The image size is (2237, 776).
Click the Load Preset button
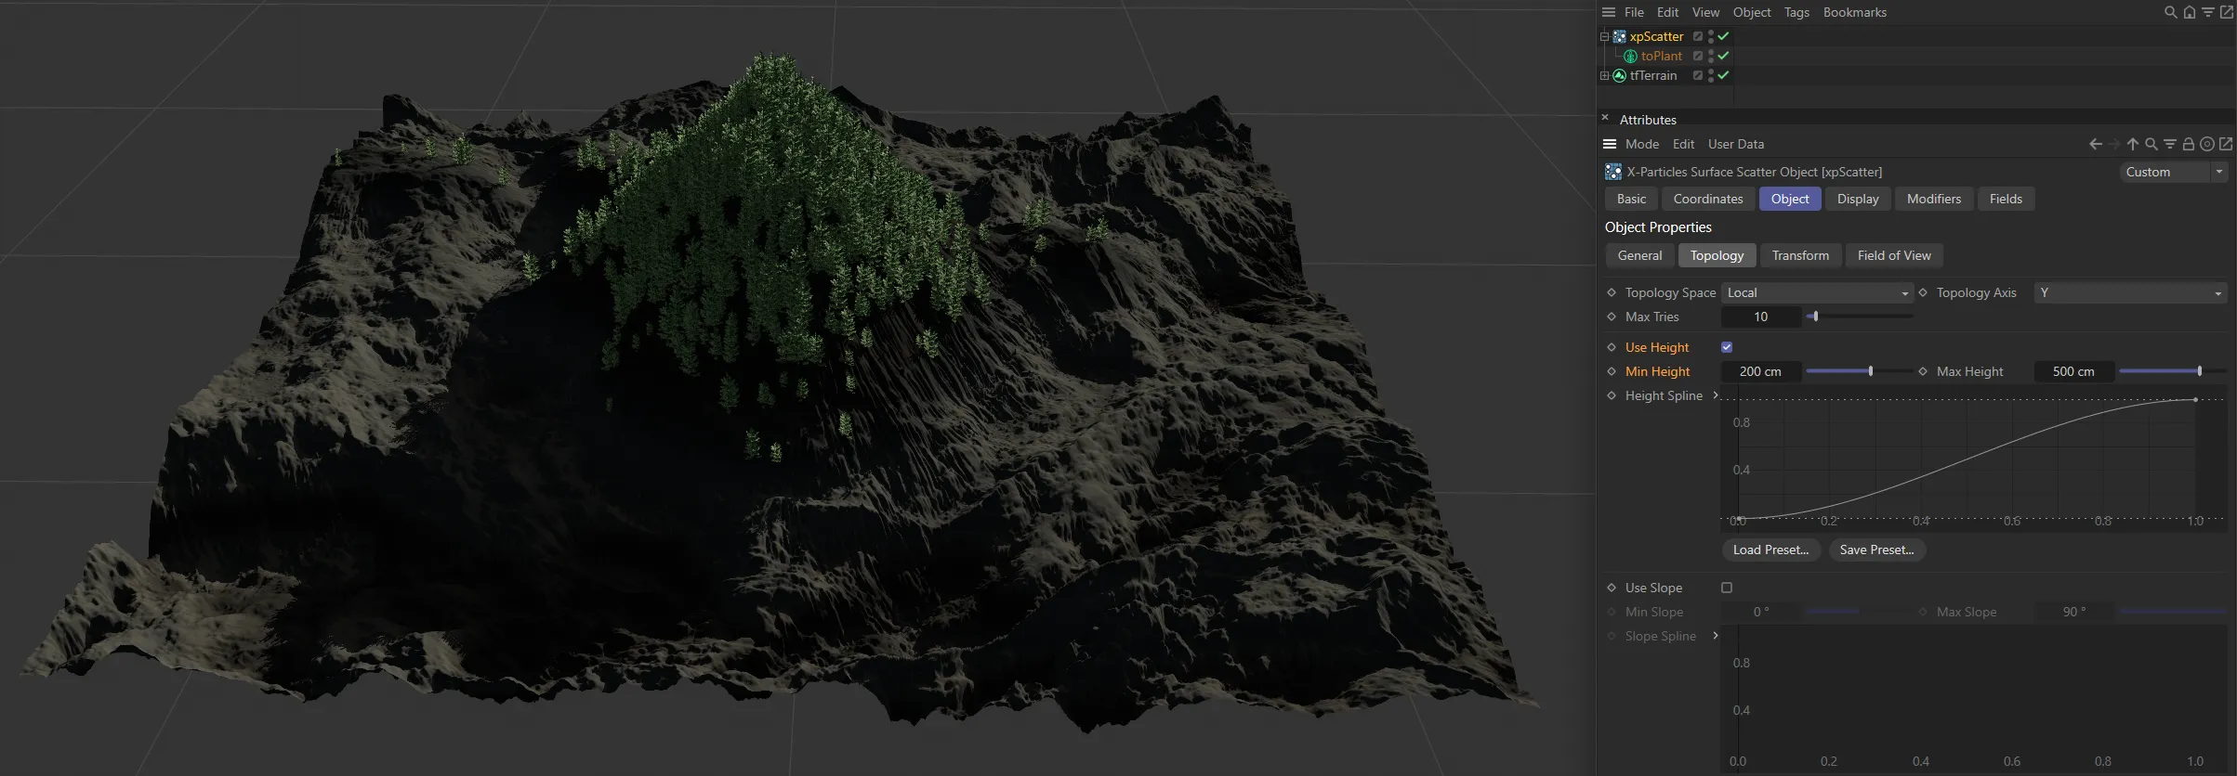[x=1770, y=550]
